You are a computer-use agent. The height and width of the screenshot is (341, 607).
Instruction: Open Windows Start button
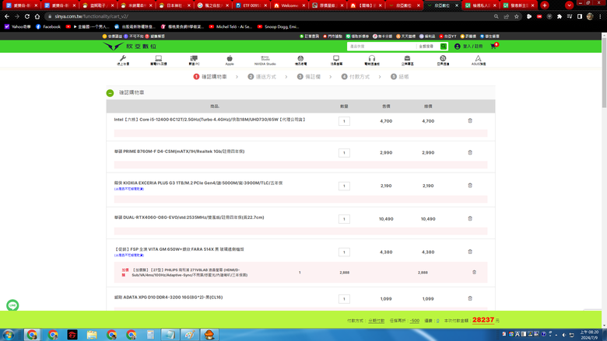click(9, 335)
